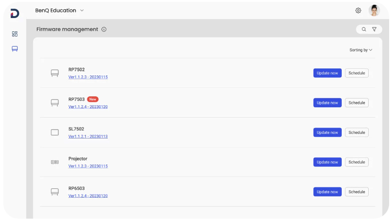This screenshot has height=221, width=392.
Task: Open settings gear icon
Action: (358, 10)
